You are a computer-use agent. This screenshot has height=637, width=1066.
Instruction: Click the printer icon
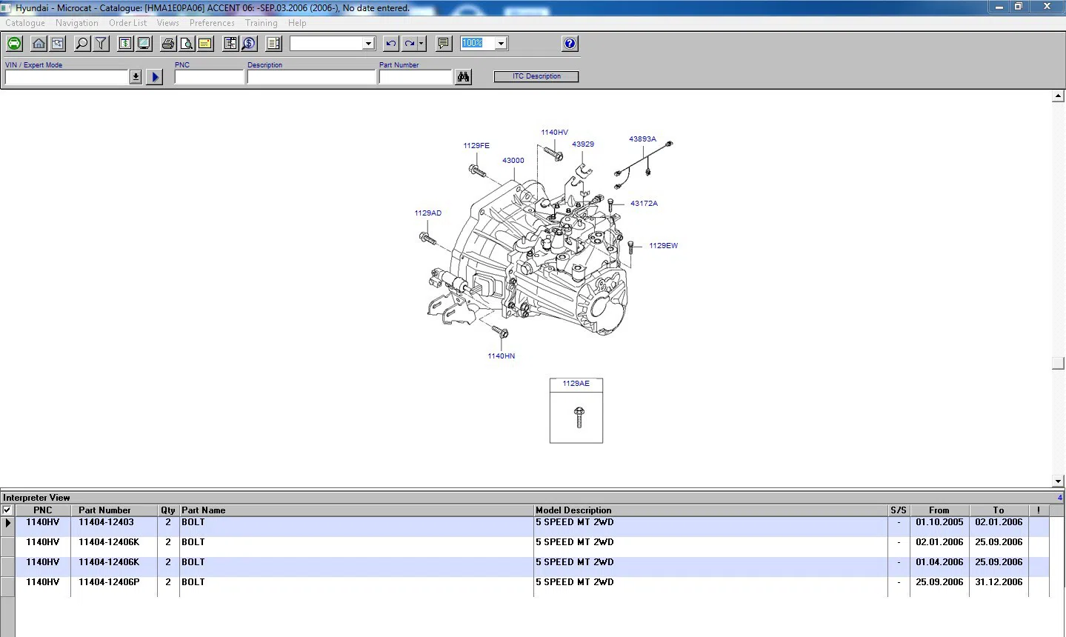coord(168,44)
